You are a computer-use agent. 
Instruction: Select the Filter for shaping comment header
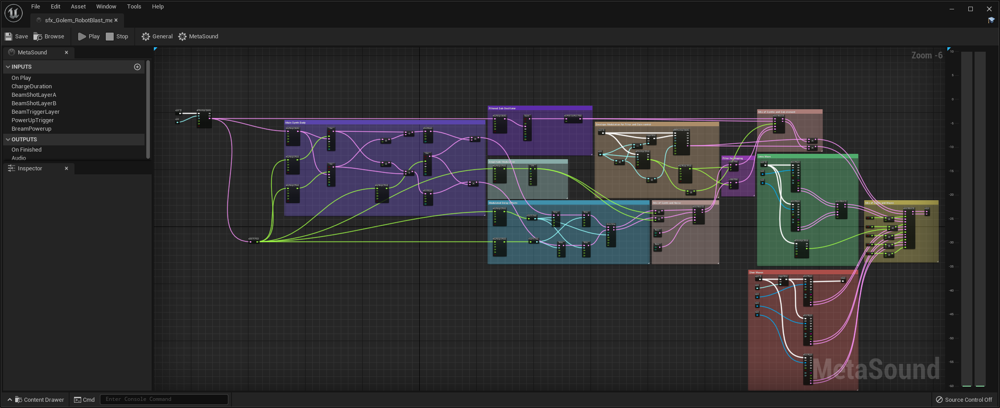pos(738,158)
